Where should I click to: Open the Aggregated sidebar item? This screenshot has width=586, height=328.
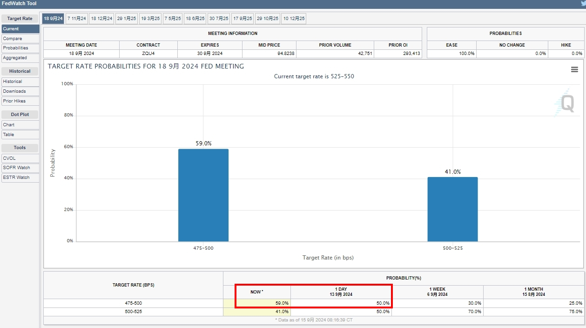point(20,58)
